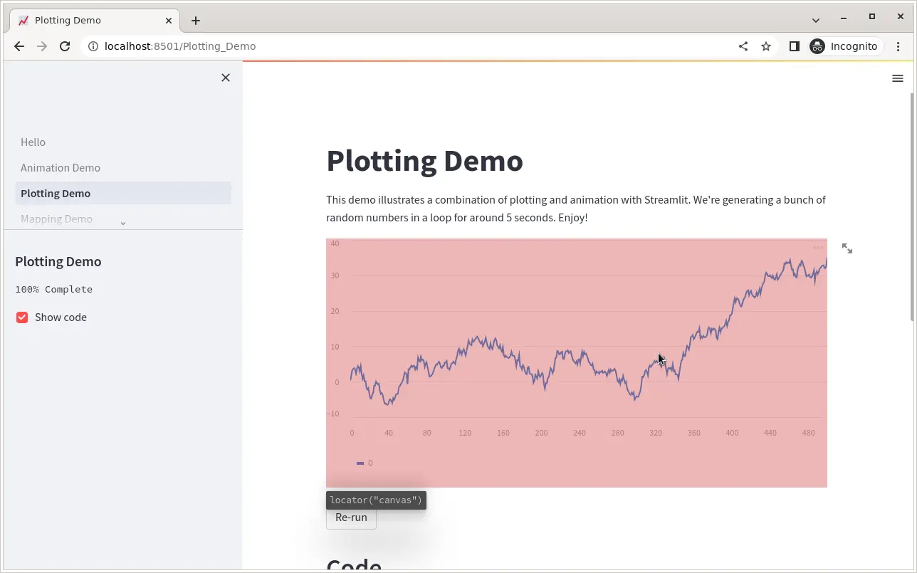Open the Streamlit hamburger main menu

pyautogui.click(x=898, y=78)
